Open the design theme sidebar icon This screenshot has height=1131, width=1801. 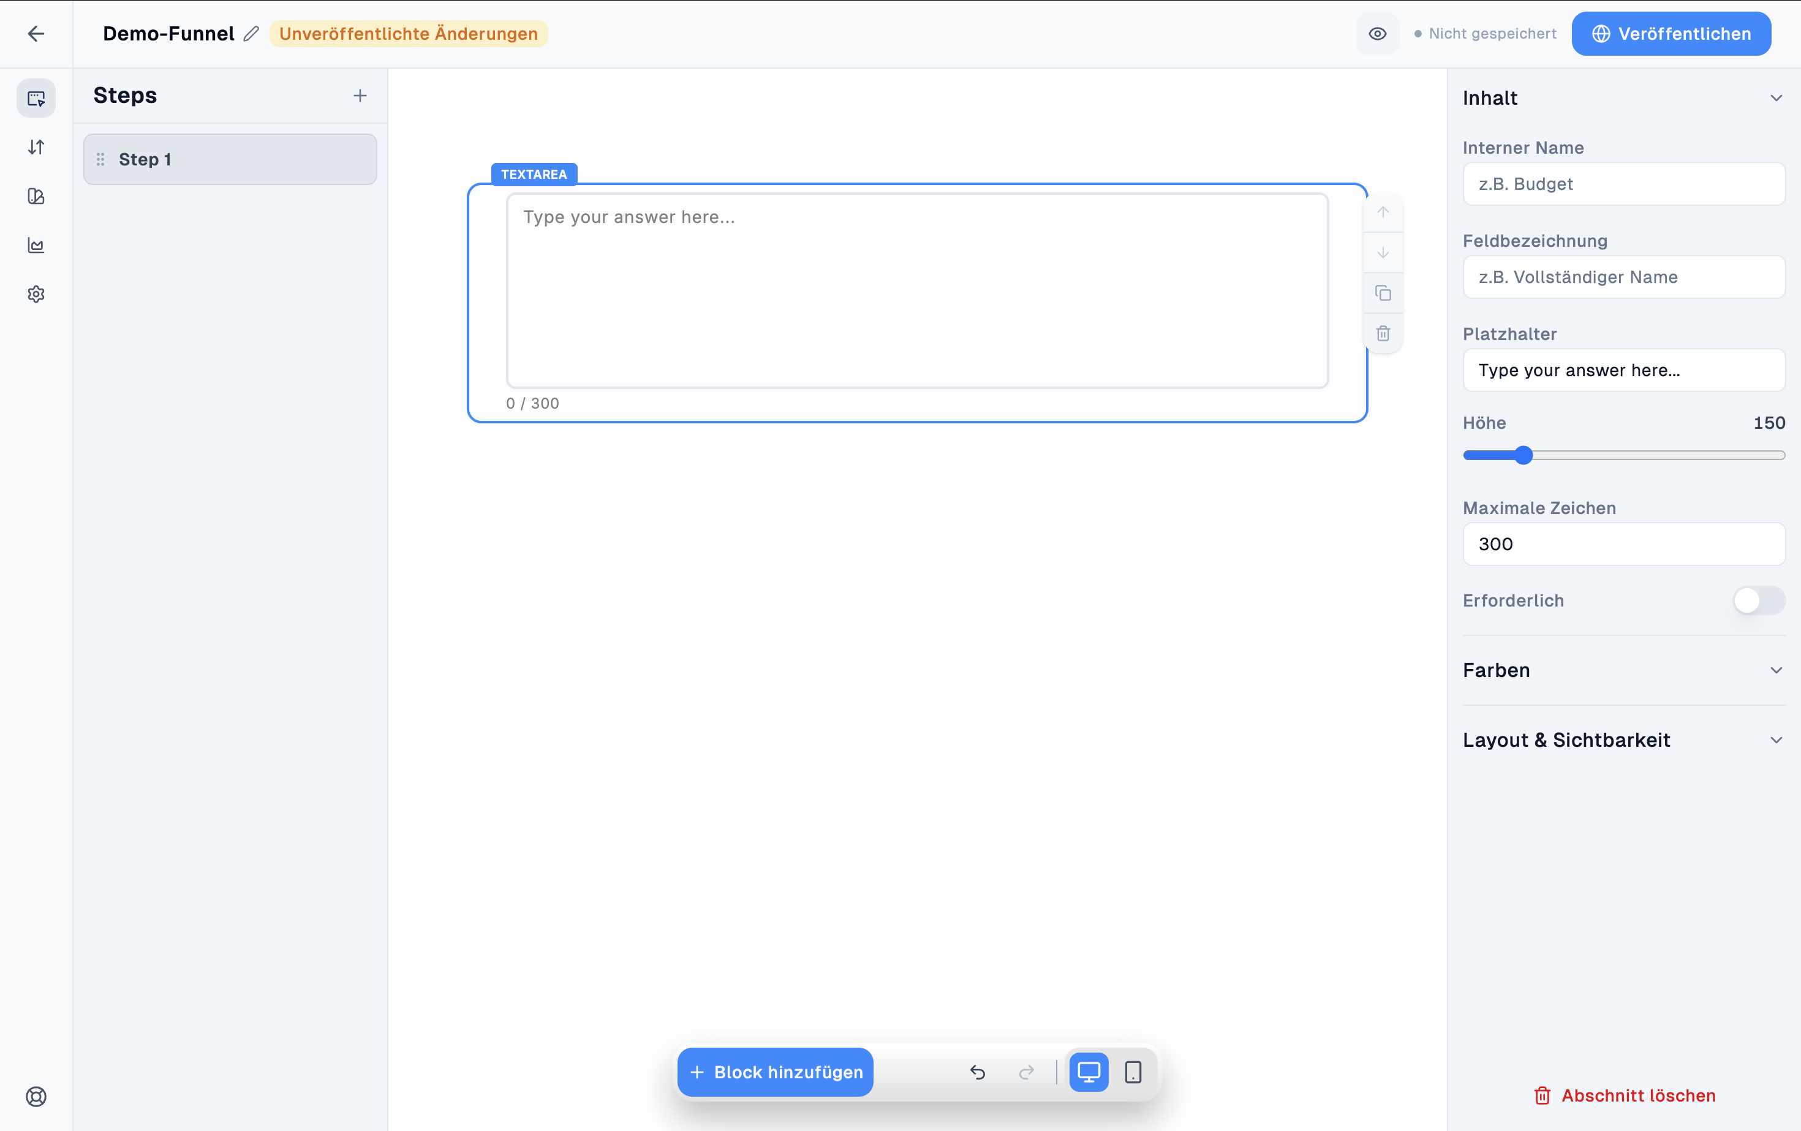(x=36, y=196)
